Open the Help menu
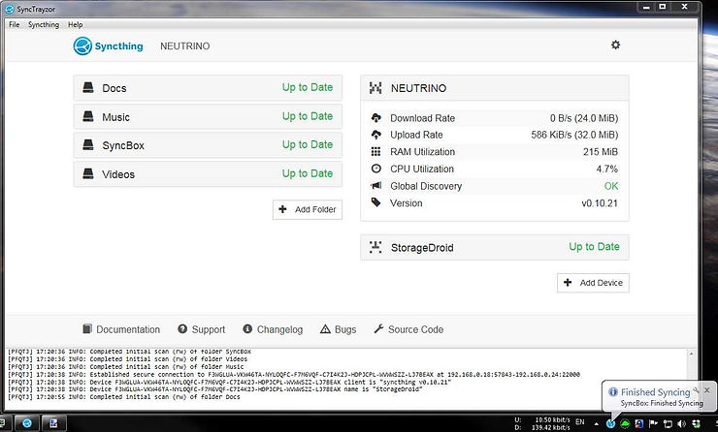This screenshot has width=718, height=432. click(x=75, y=24)
